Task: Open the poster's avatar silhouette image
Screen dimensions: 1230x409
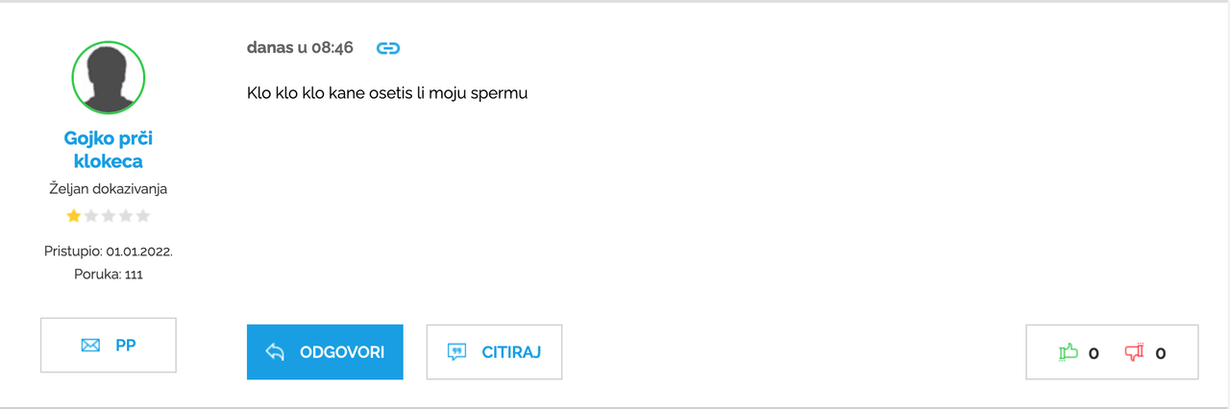Action: click(109, 78)
